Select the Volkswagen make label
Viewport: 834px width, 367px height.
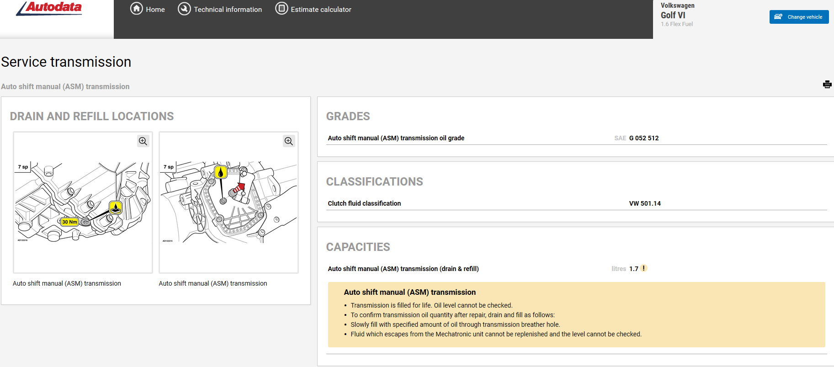[x=677, y=5]
